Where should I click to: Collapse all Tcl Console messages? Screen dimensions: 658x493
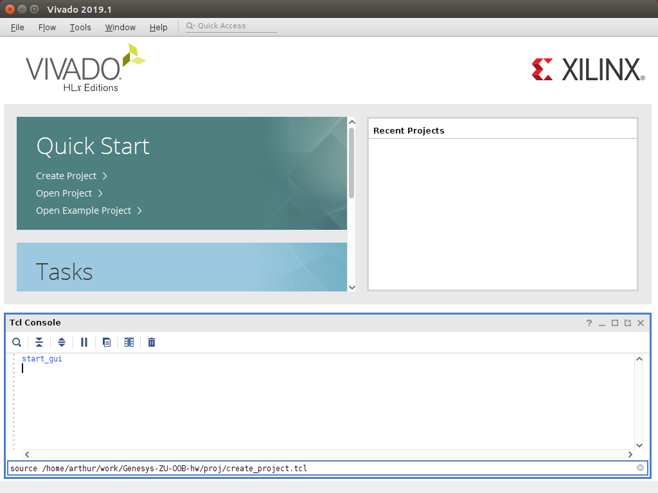click(x=39, y=343)
